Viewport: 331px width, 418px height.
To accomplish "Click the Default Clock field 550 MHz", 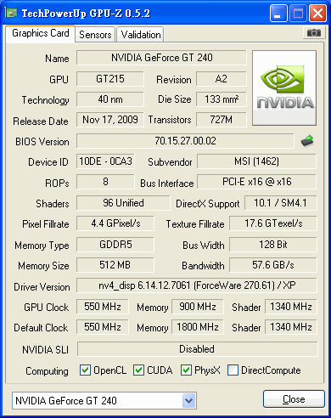I will click(103, 327).
